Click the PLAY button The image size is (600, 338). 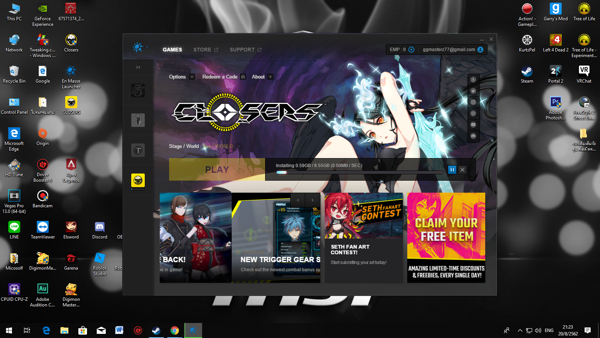click(217, 169)
